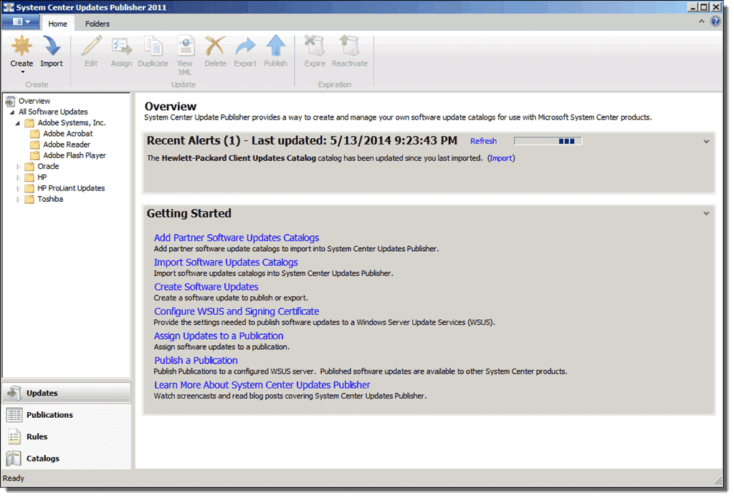
Task: Select the All Software Updates node
Action: [53, 112]
